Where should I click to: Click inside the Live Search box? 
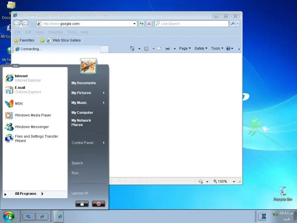pyautogui.click(x=191, y=24)
